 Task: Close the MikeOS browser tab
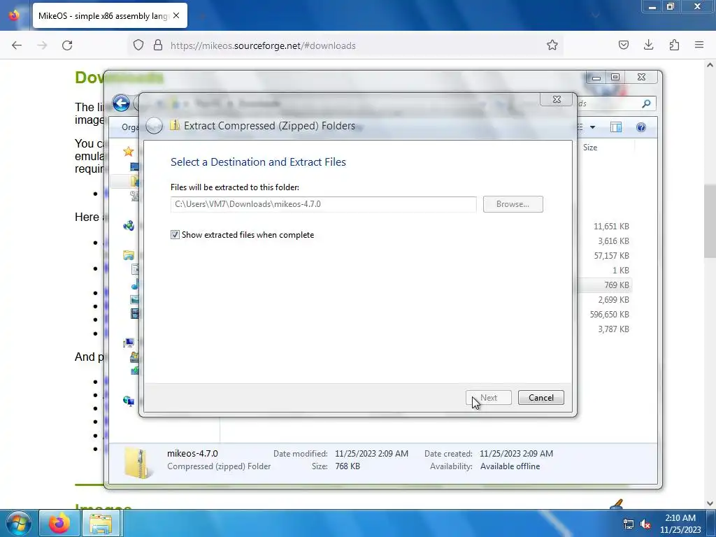tap(176, 15)
